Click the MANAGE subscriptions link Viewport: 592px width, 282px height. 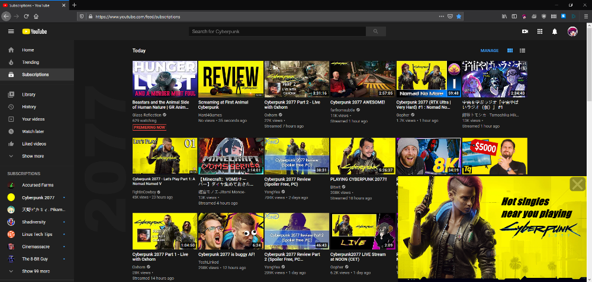click(x=490, y=50)
